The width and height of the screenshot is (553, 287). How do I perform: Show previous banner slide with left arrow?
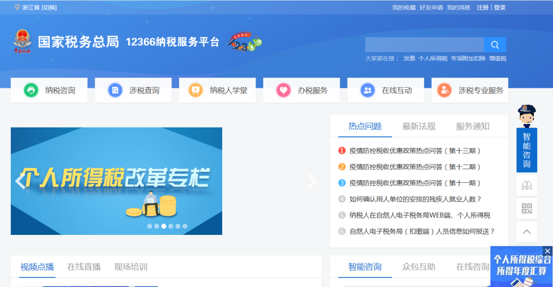tap(20, 181)
